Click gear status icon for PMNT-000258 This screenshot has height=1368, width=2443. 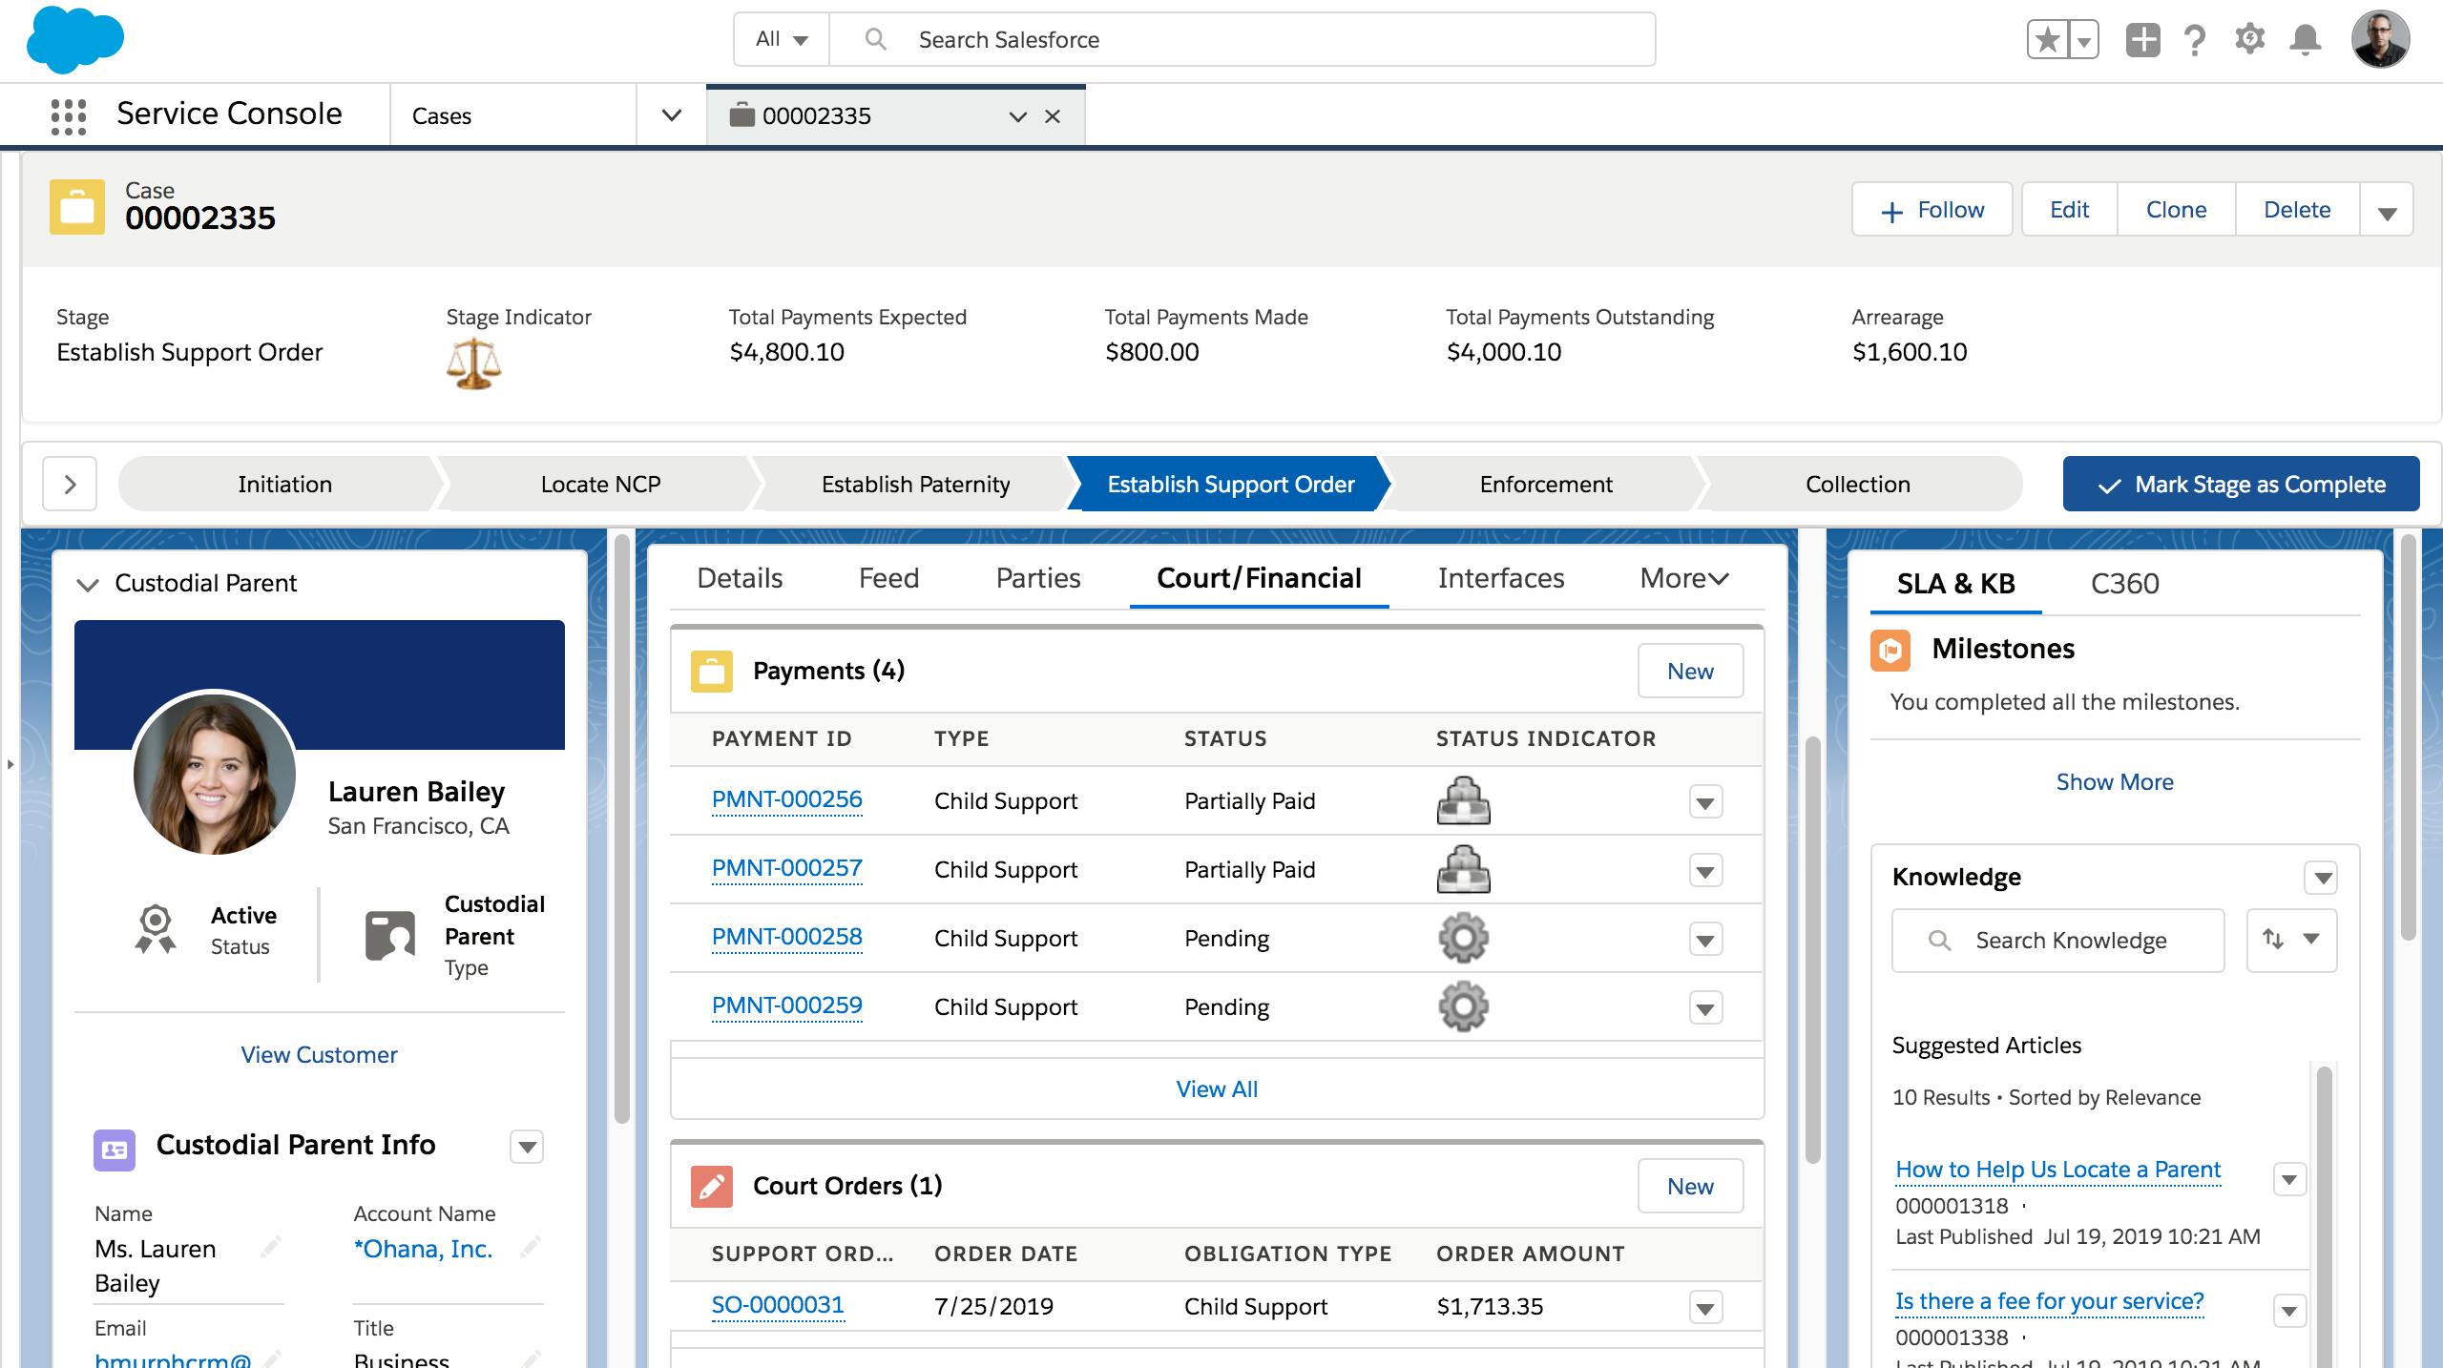pyautogui.click(x=1463, y=939)
